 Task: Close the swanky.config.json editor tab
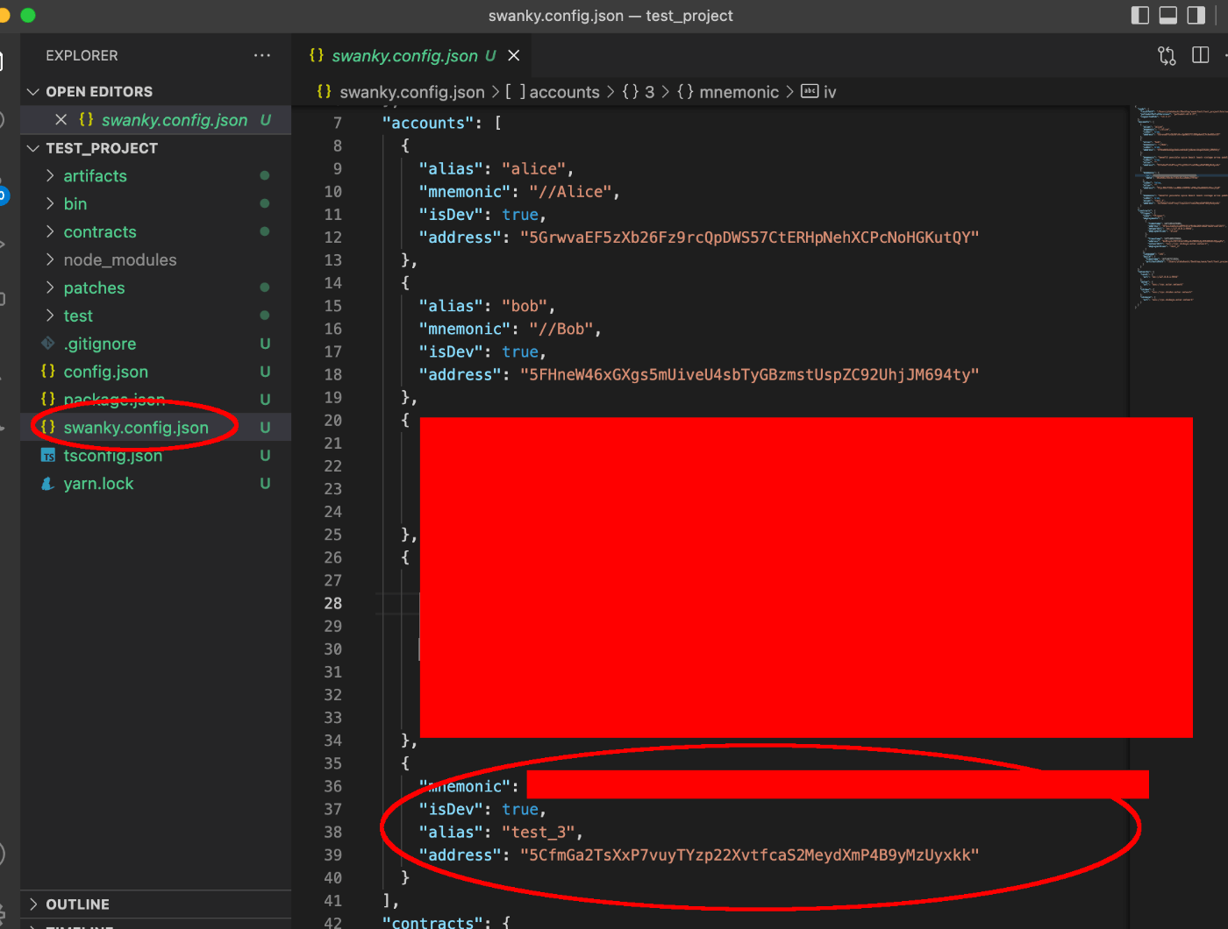point(514,55)
